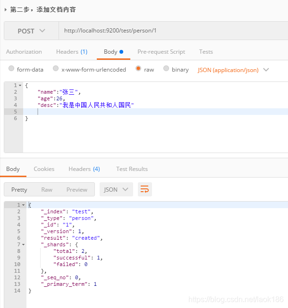
Task: Click the "failed": 0 response line
Action: tap(70, 264)
